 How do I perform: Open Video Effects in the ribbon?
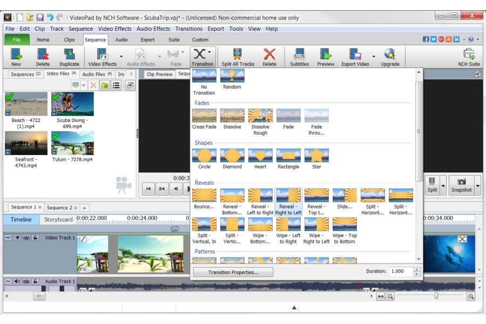click(x=102, y=57)
